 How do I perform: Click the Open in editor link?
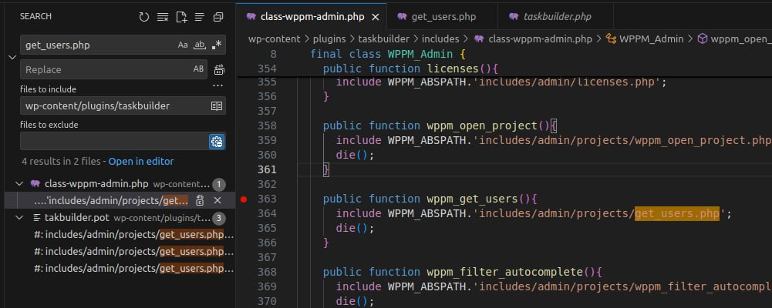pos(140,162)
